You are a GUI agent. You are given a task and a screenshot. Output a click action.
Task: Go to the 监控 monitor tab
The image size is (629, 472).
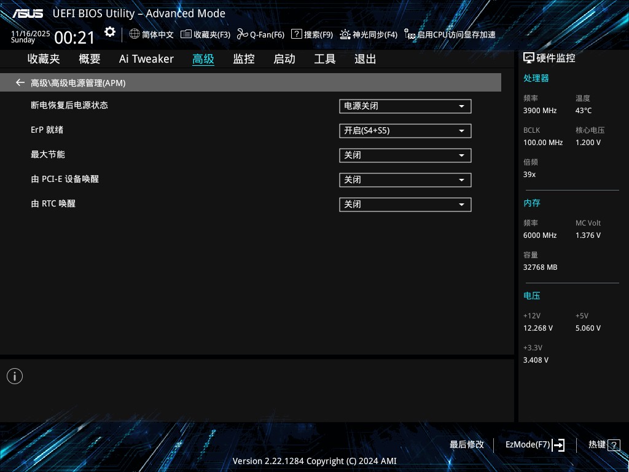[x=244, y=59]
